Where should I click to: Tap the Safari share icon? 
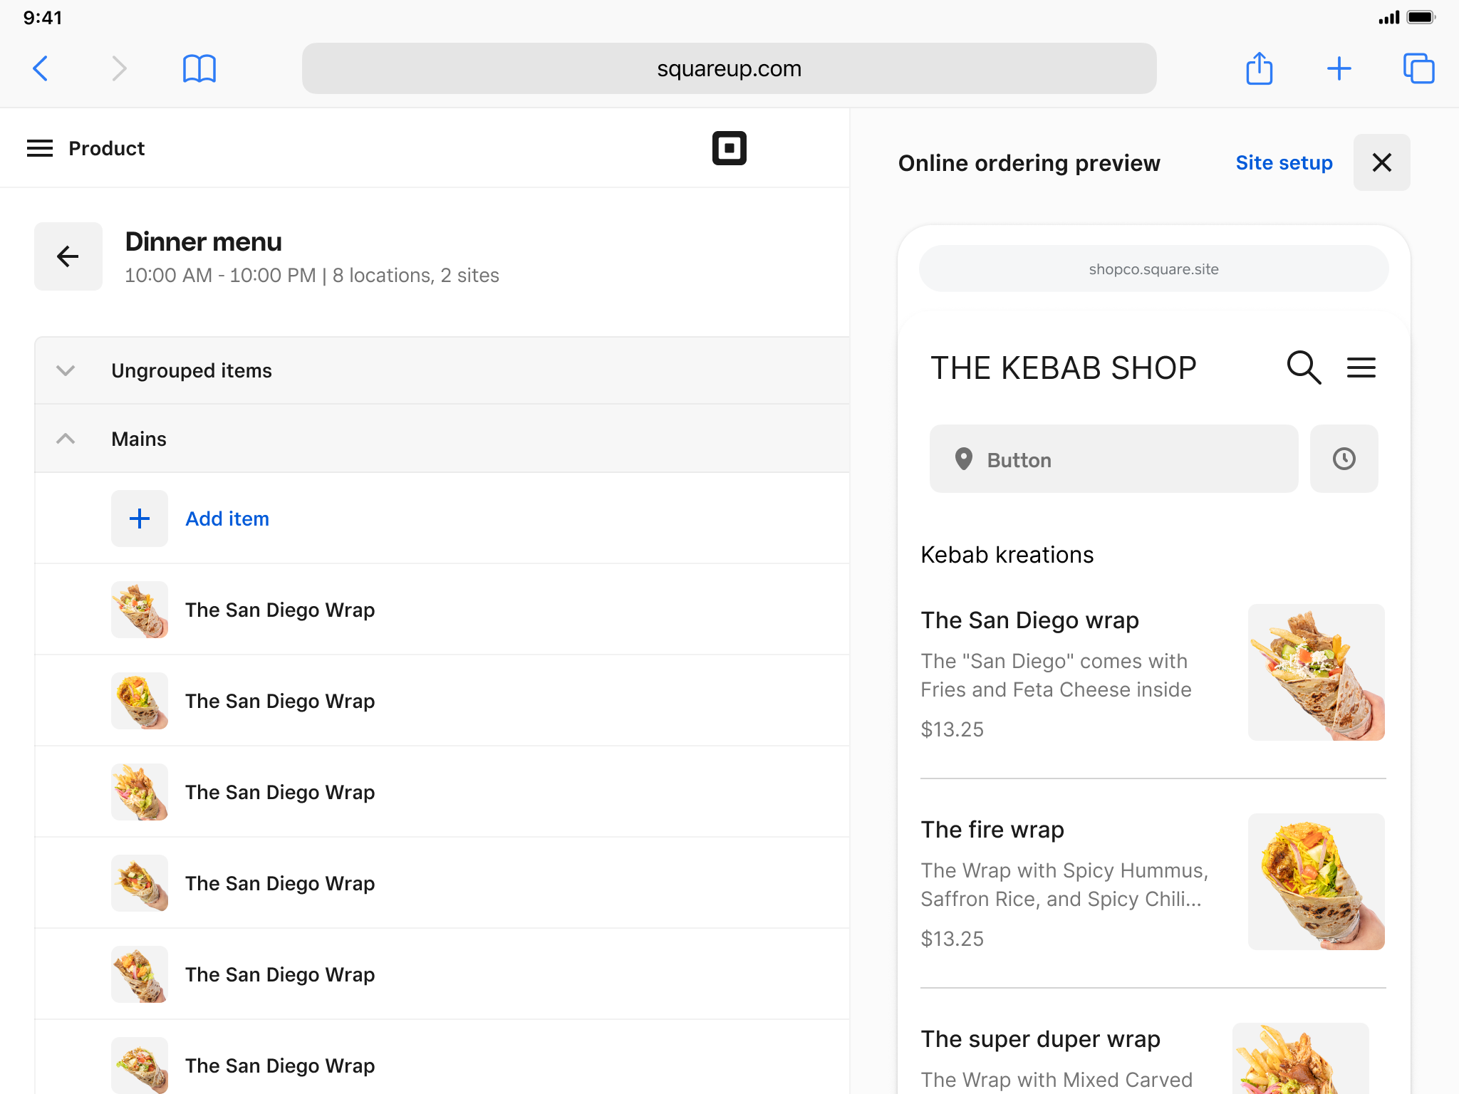coord(1259,69)
